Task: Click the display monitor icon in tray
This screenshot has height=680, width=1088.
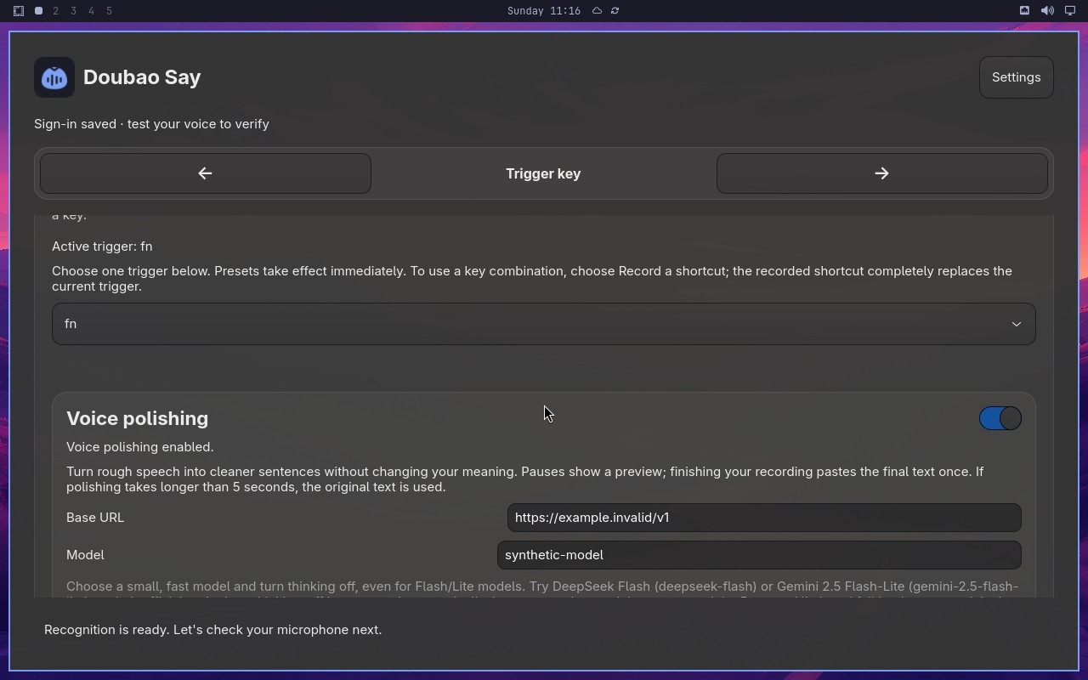Action: coord(1070,11)
